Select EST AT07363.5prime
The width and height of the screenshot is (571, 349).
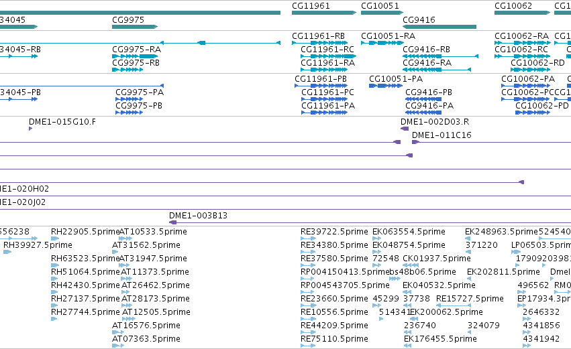click(x=118, y=346)
